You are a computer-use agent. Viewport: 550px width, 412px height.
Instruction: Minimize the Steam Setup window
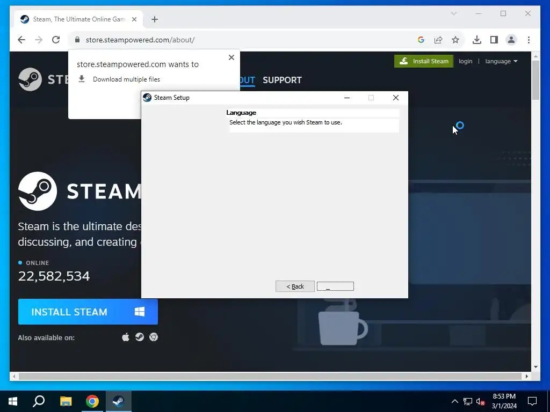(347, 98)
